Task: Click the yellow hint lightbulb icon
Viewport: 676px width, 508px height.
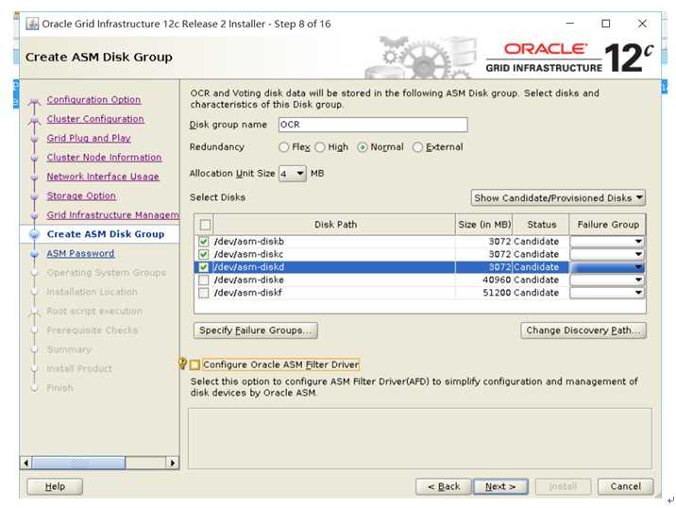Action: point(182,364)
